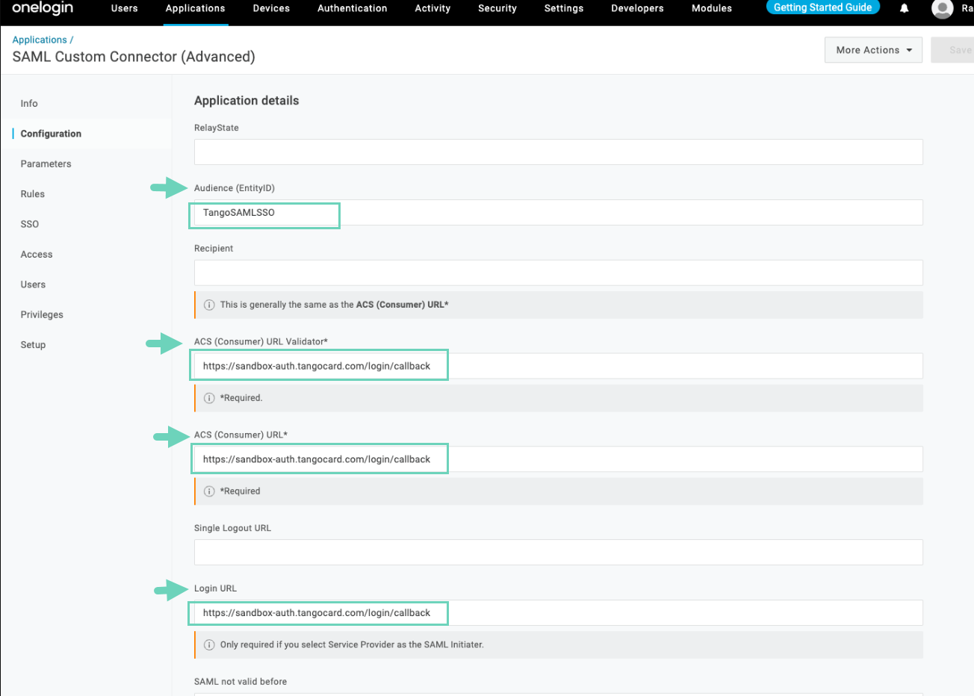The width and height of the screenshot is (974, 696).
Task: Follow the Applications breadcrumb link
Action: pos(40,40)
